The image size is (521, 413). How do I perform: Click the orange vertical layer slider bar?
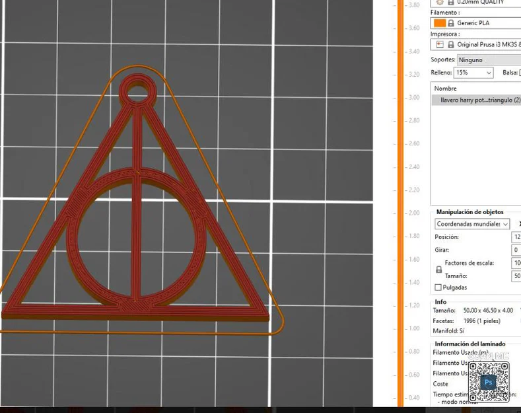[x=400, y=203]
